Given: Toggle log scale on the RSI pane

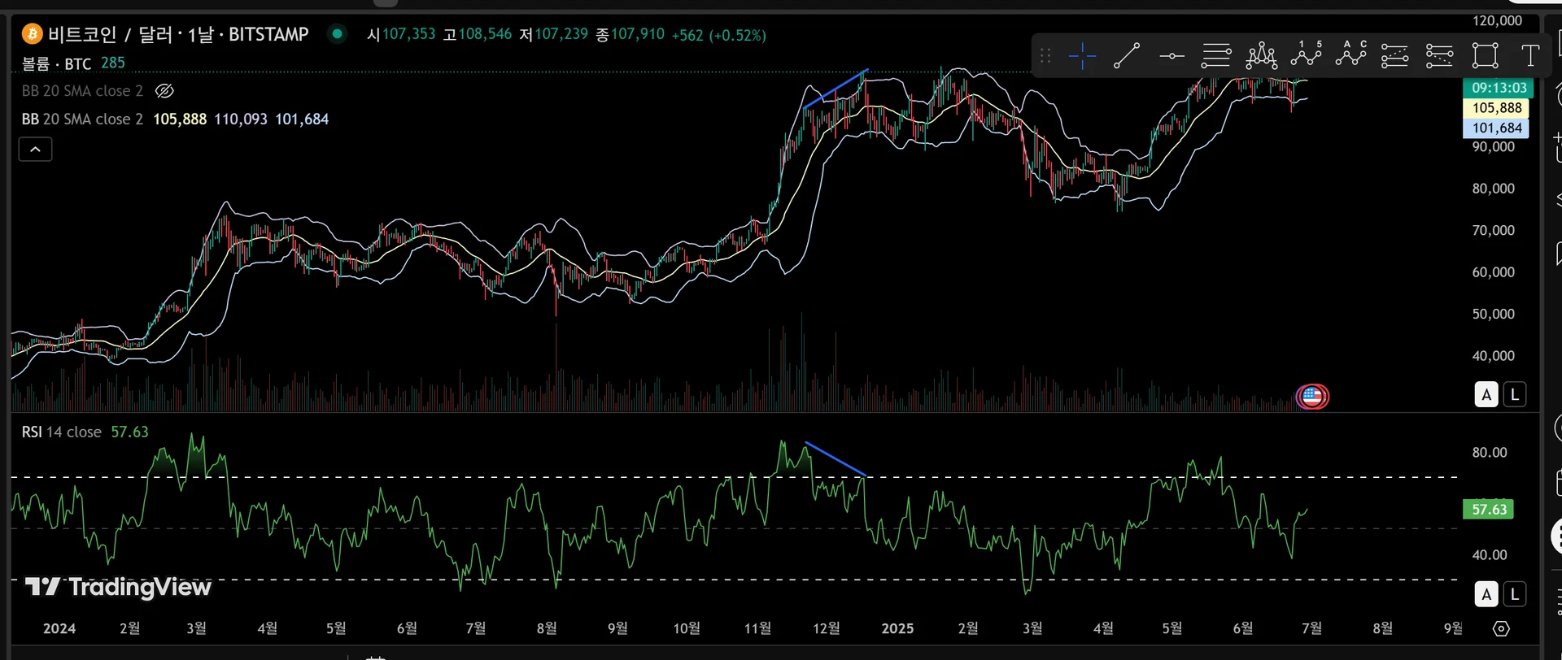Looking at the screenshot, I should coord(1514,594).
